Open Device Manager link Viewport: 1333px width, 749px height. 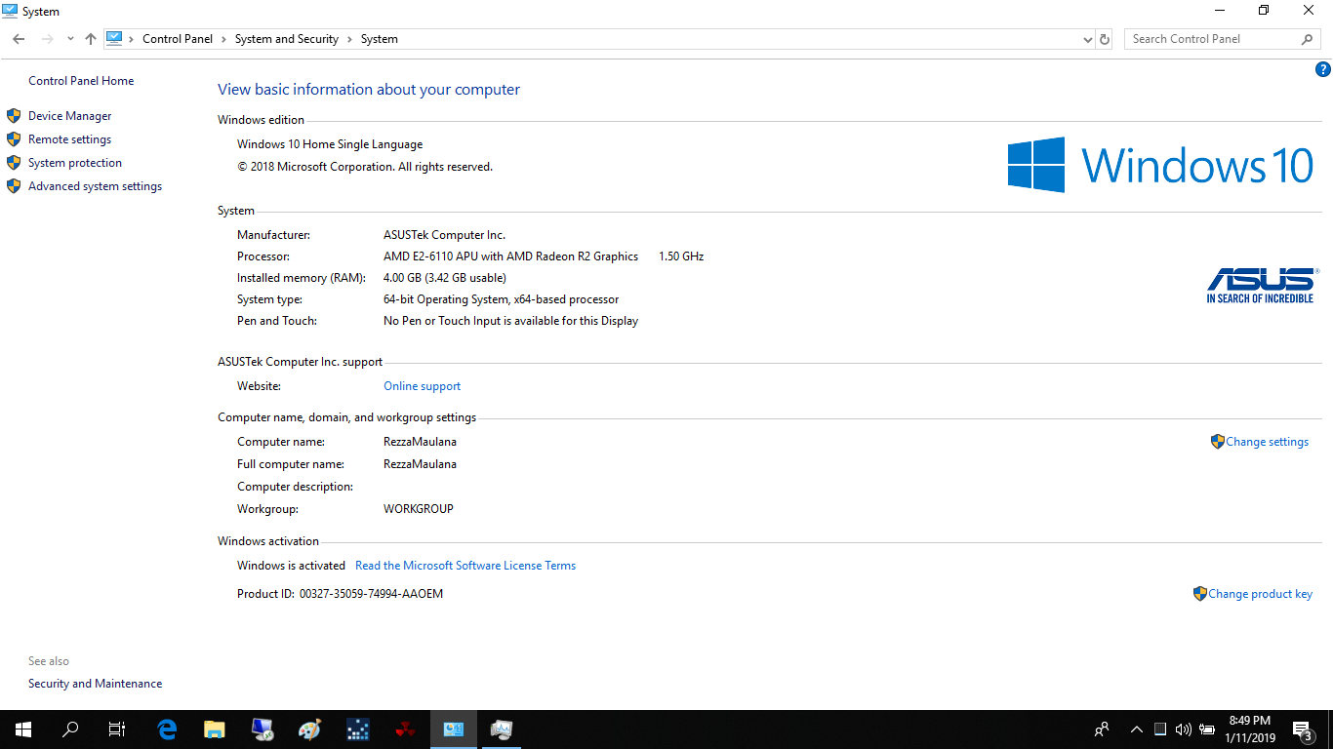point(70,116)
